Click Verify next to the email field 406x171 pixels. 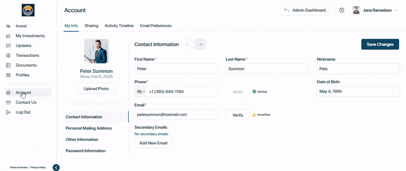click(238, 115)
